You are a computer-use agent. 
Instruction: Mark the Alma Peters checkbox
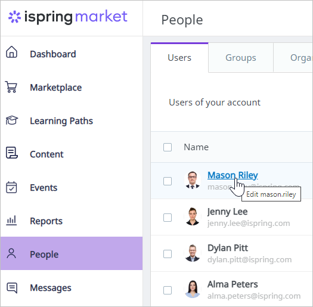pos(168,290)
